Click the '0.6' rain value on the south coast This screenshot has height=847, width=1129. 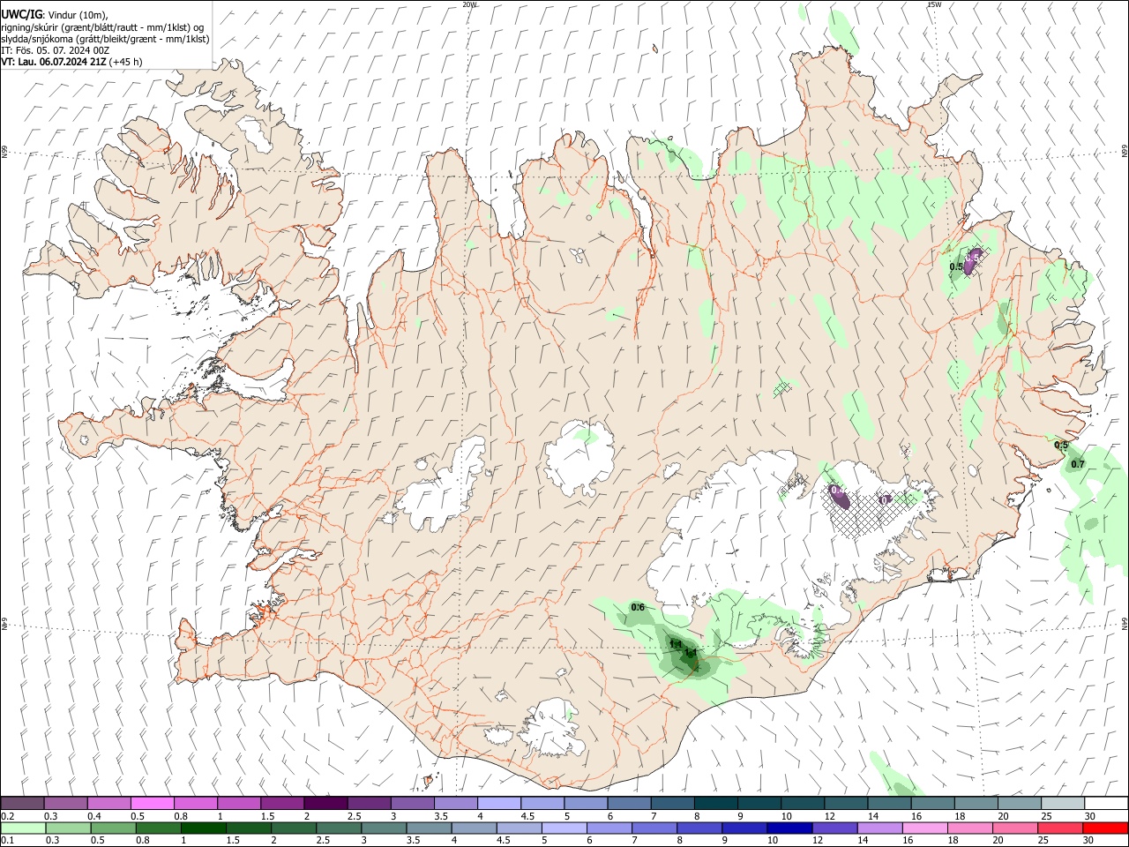638,607
